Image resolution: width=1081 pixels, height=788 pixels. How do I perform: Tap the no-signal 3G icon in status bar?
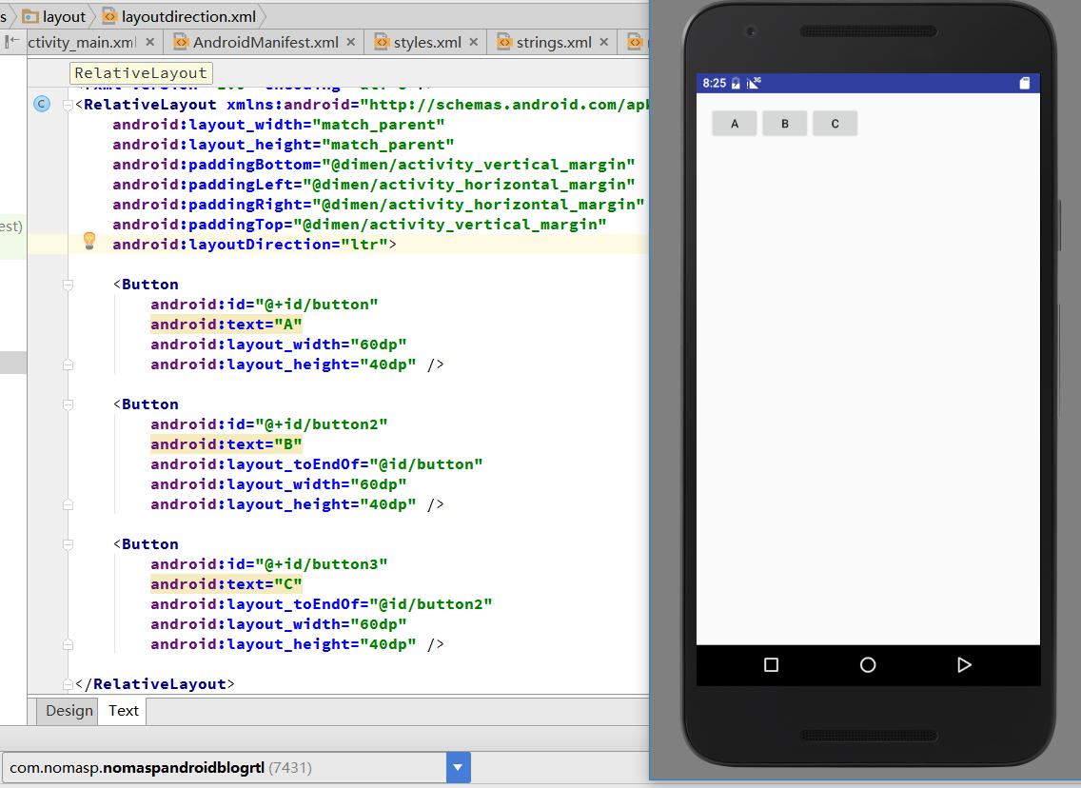tap(754, 84)
